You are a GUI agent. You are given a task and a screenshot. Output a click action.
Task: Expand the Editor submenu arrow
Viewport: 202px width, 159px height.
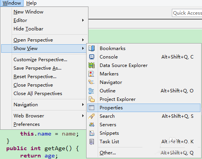[x=83, y=20]
